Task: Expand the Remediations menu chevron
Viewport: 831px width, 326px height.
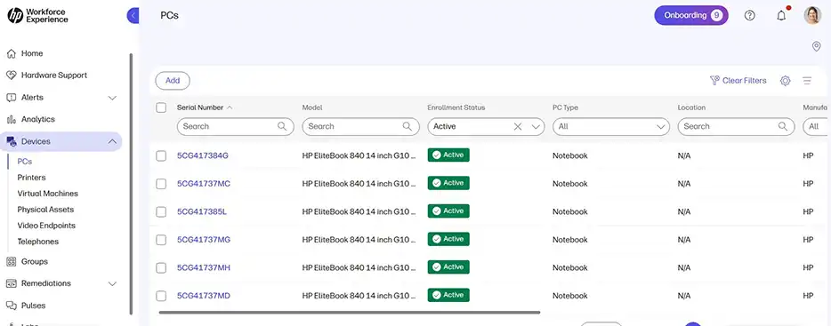Action: pos(112,283)
